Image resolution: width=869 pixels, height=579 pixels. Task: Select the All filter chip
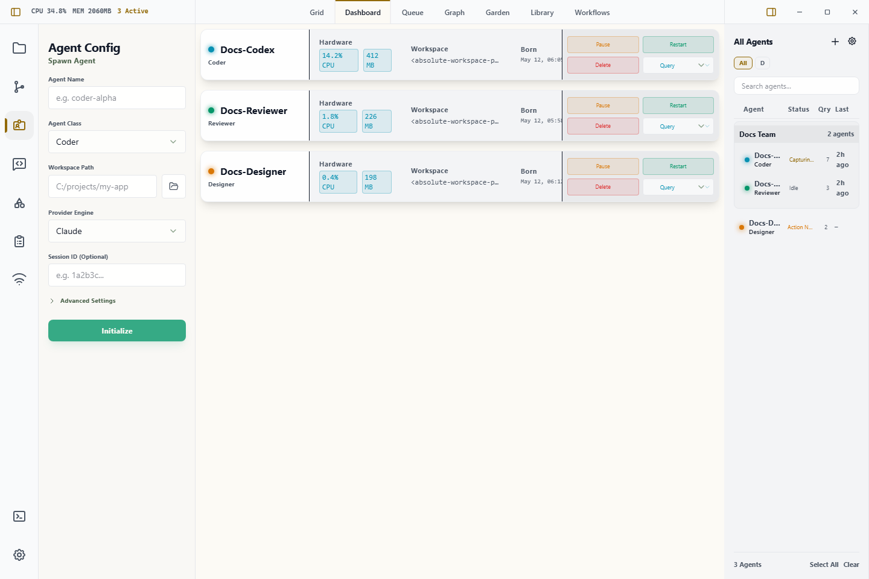coord(743,63)
